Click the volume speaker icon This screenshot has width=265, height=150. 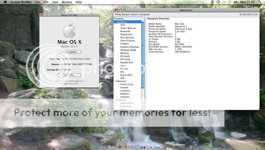(x=235, y=2)
